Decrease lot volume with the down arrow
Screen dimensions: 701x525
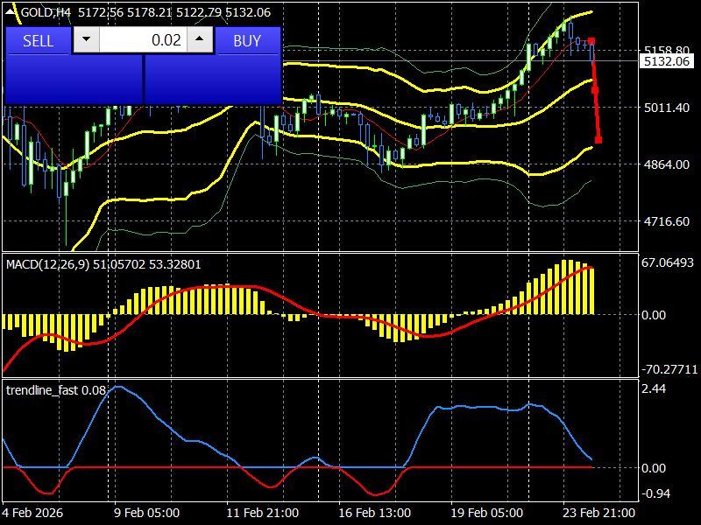86,39
